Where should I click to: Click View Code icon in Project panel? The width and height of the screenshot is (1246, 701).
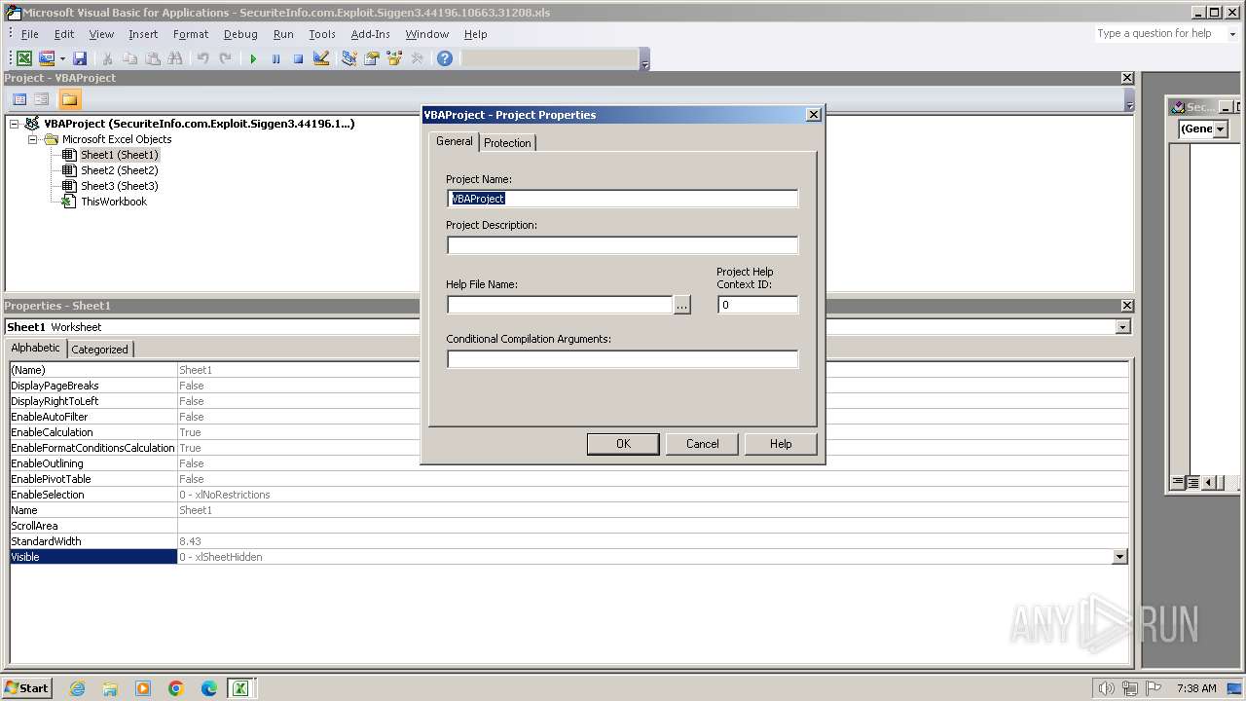pyautogui.click(x=19, y=99)
